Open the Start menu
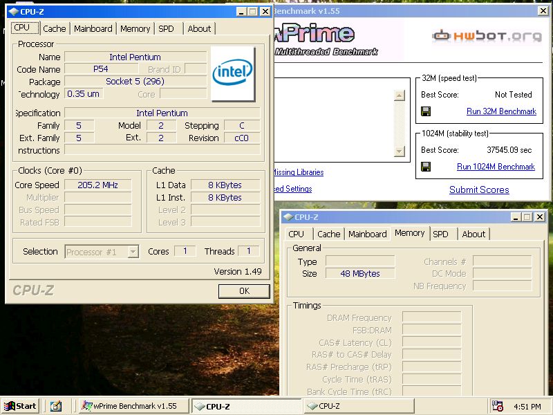The width and height of the screenshot is (553, 415). tap(20, 406)
